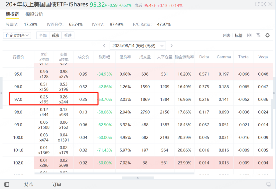The height and width of the screenshot is (189, 276).
Task: Click bid price 0.25 x195
Action: pyautogui.click(x=44, y=99)
